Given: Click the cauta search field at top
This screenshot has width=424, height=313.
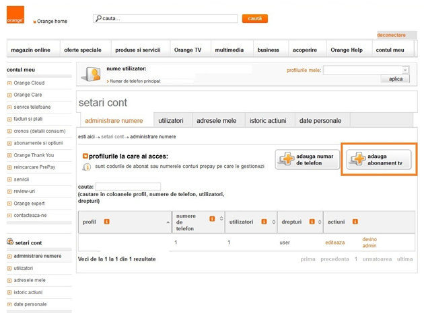Looking at the screenshot, I should click(165, 18).
